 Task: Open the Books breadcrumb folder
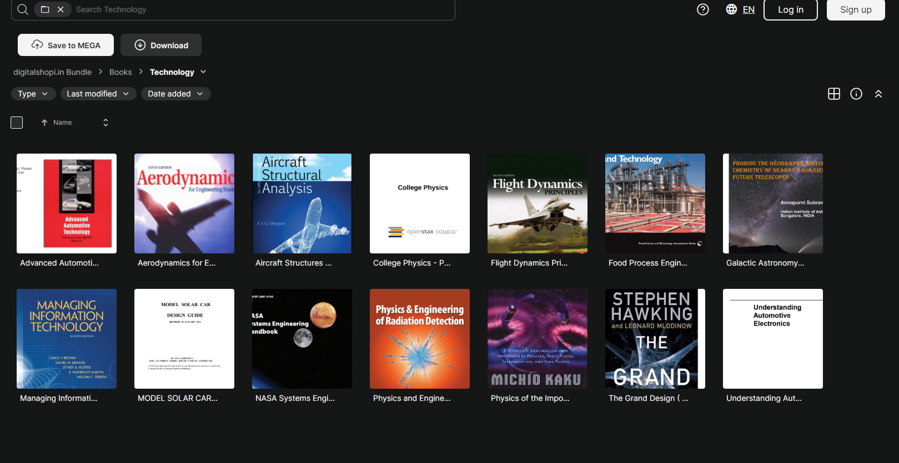120,72
